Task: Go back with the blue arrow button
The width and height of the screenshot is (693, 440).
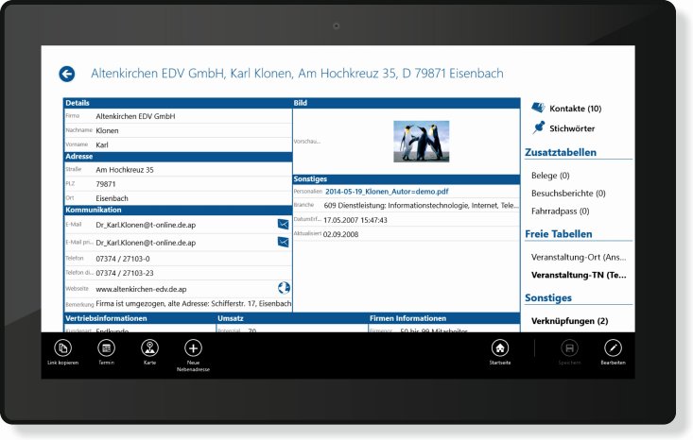Action: pyautogui.click(x=67, y=75)
